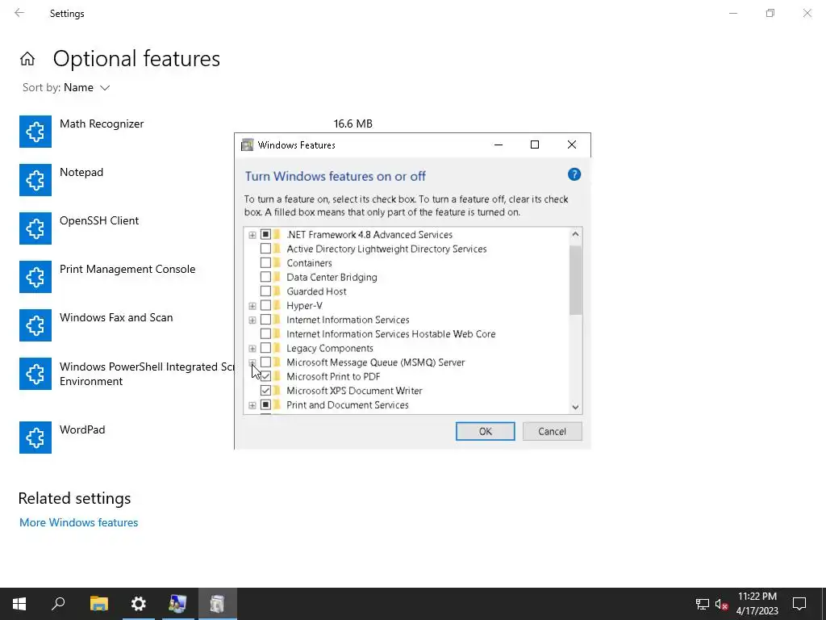Viewport: 826px width, 620px height.
Task: Check the Guarded Host box
Action: click(265, 291)
